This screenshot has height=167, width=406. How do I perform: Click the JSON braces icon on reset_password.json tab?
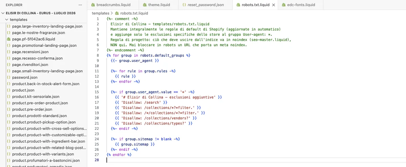tap(184, 5)
